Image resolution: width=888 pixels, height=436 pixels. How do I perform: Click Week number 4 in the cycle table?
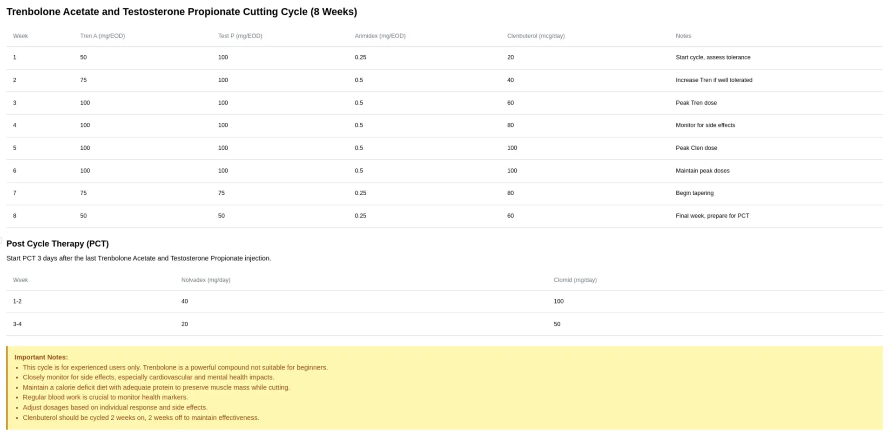(x=15, y=125)
